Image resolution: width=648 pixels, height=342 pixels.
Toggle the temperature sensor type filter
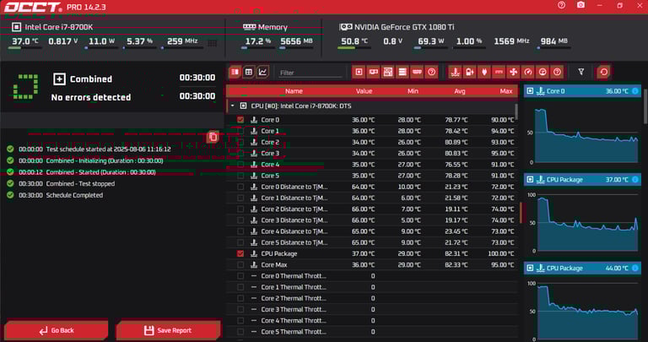coord(455,72)
